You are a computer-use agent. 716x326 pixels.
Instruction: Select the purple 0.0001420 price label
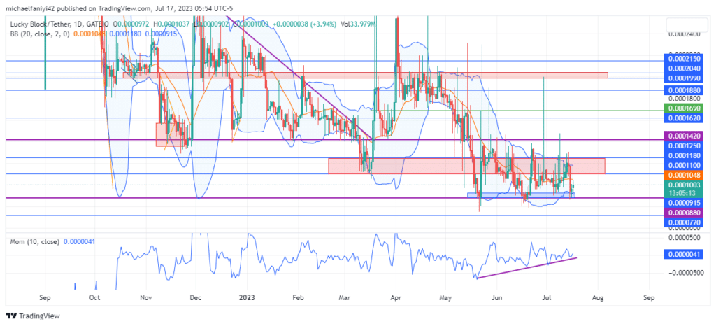click(x=683, y=136)
